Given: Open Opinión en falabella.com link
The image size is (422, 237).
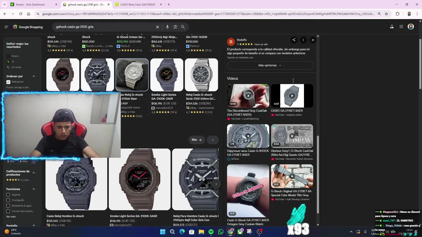Looking at the screenshot, I should click(240, 58).
